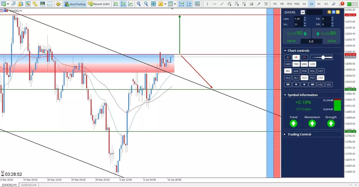Image resolution: width=359 pixels, height=187 pixels.
Task: Switch to M1 timeframe
Action: 275,4
